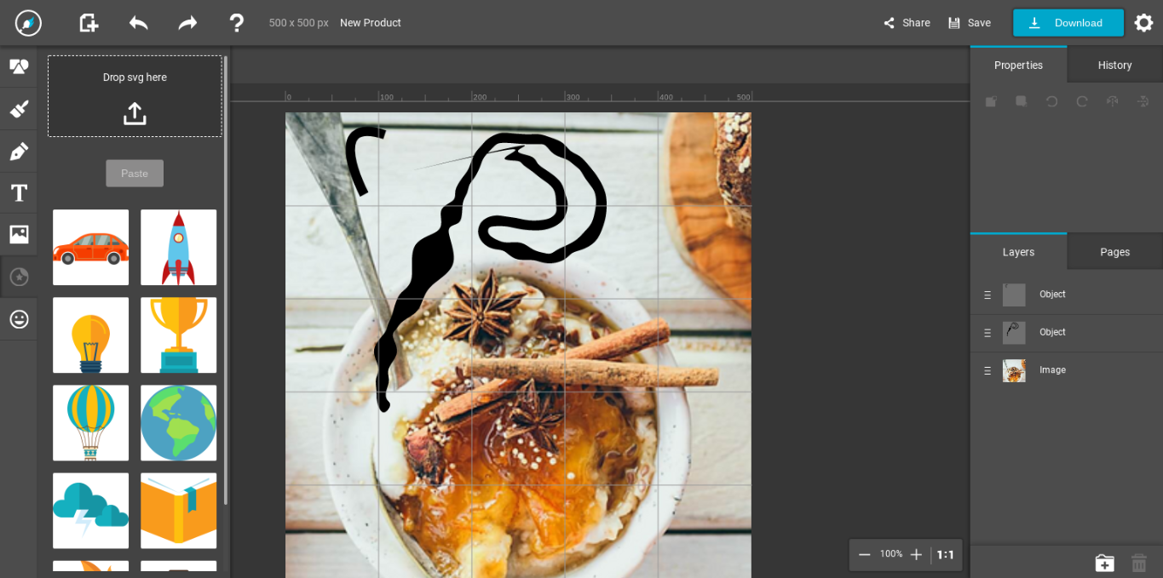Switch to the Properties tab
1163x578 pixels.
(1018, 65)
